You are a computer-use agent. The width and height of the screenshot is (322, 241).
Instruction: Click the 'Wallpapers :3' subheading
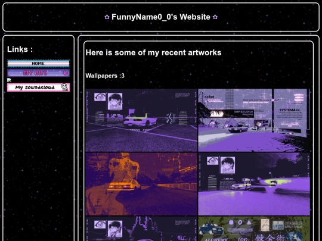click(105, 76)
